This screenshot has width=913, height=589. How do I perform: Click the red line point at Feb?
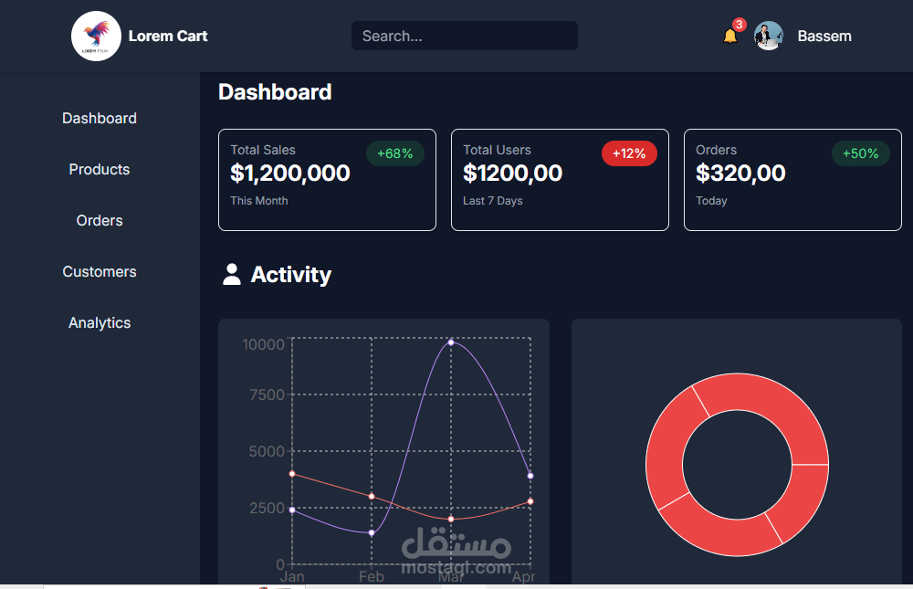tap(372, 497)
